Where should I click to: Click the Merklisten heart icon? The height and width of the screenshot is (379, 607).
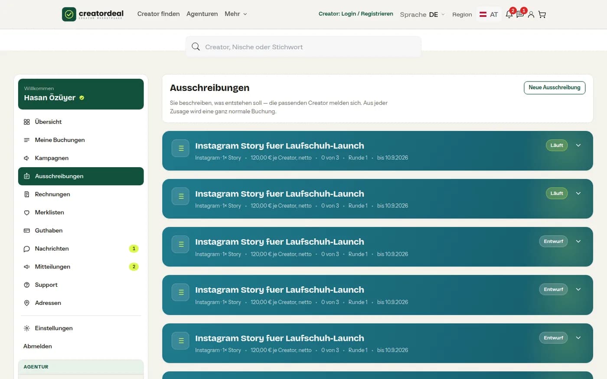point(26,213)
